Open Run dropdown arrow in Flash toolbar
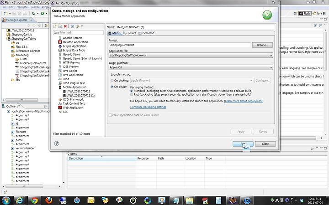 click(x=46, y=13)
